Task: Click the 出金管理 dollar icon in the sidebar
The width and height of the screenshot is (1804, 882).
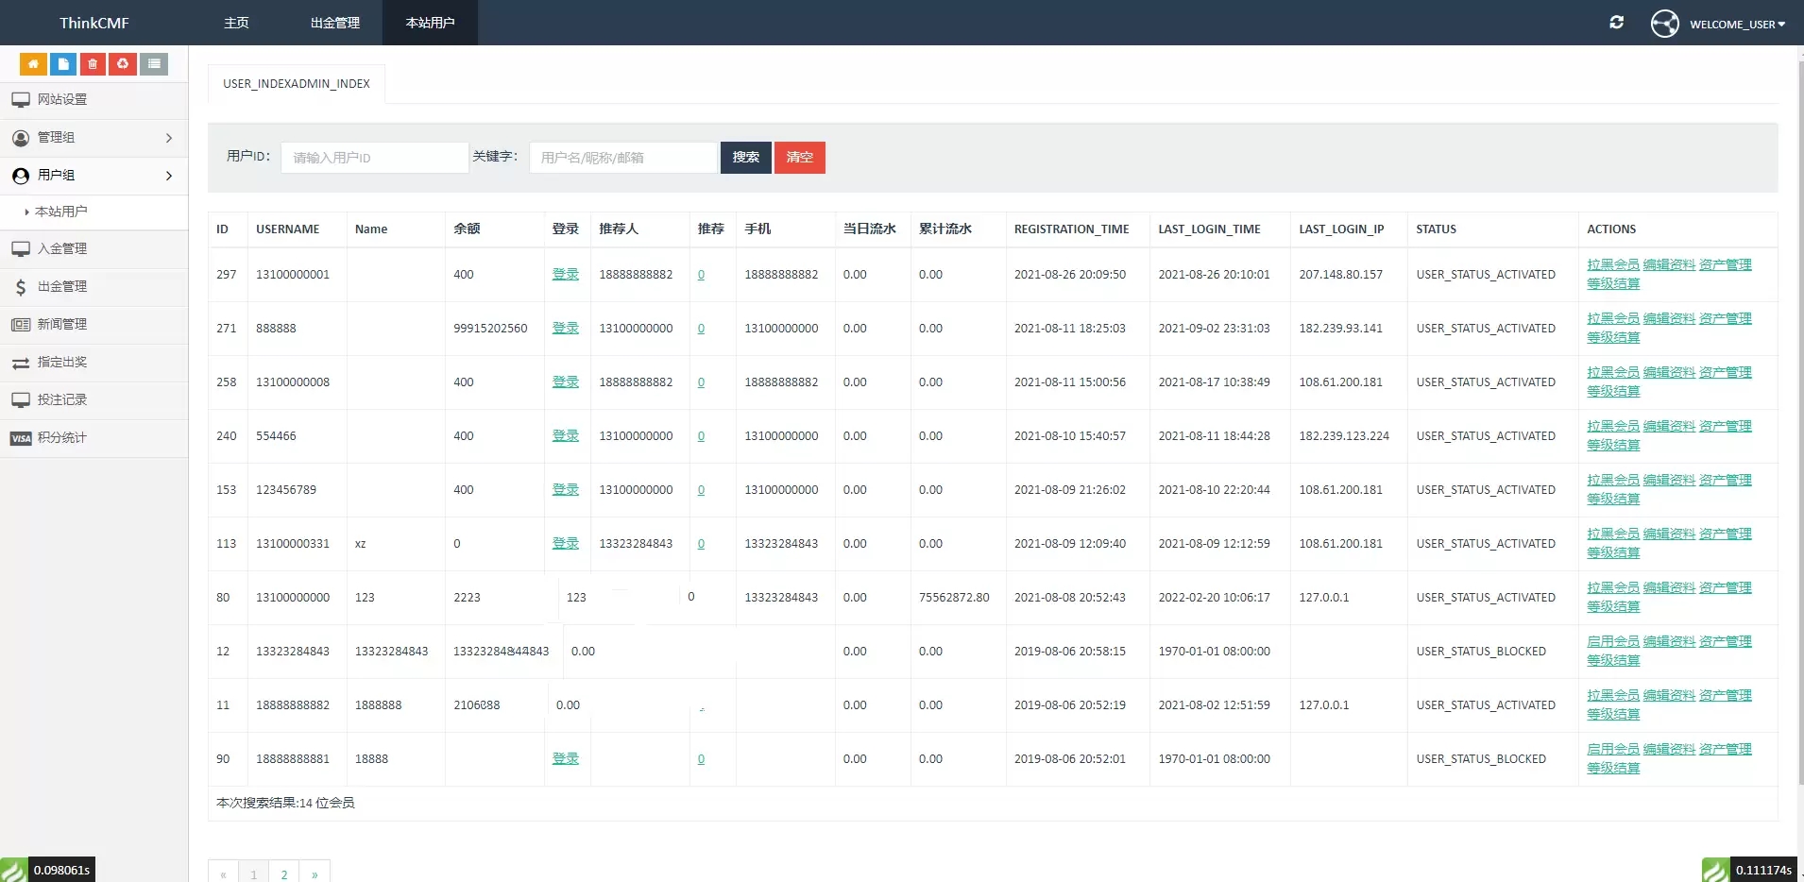Action: pyautogui.click(x=21, y=287)
